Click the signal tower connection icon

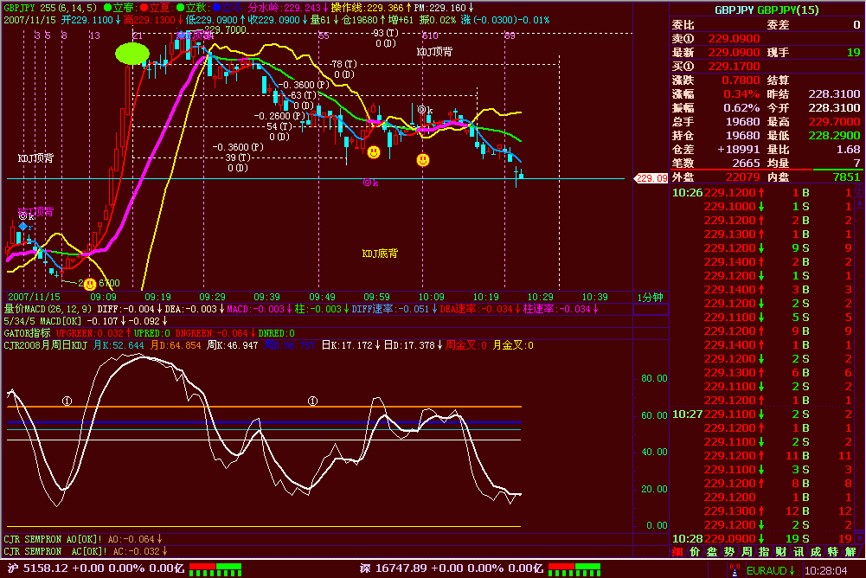click(x=734, y=569)
